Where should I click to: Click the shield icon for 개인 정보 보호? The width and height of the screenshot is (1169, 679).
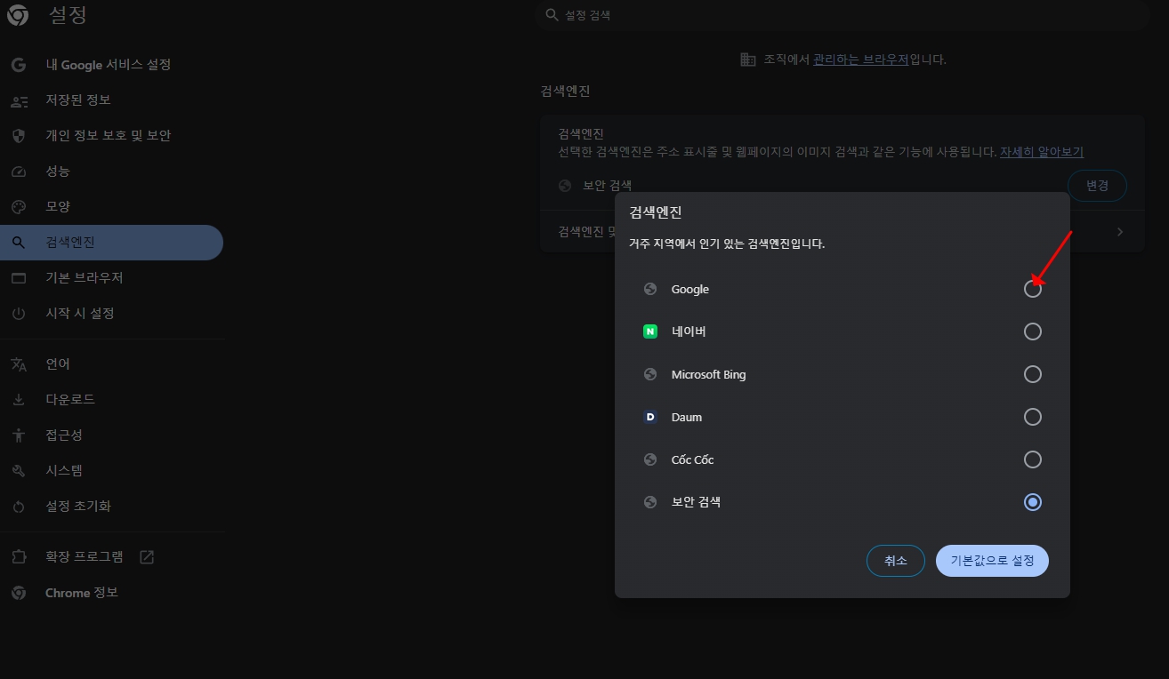pyautogui.click(x=19, y=136)
